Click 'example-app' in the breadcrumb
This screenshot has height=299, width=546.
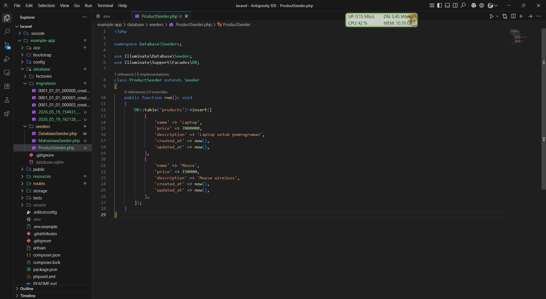coord(110,25)
